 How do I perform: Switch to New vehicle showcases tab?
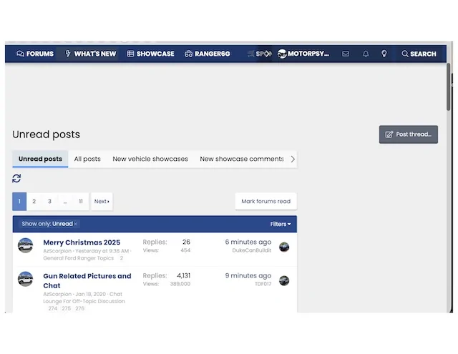[x=150, y=159]
